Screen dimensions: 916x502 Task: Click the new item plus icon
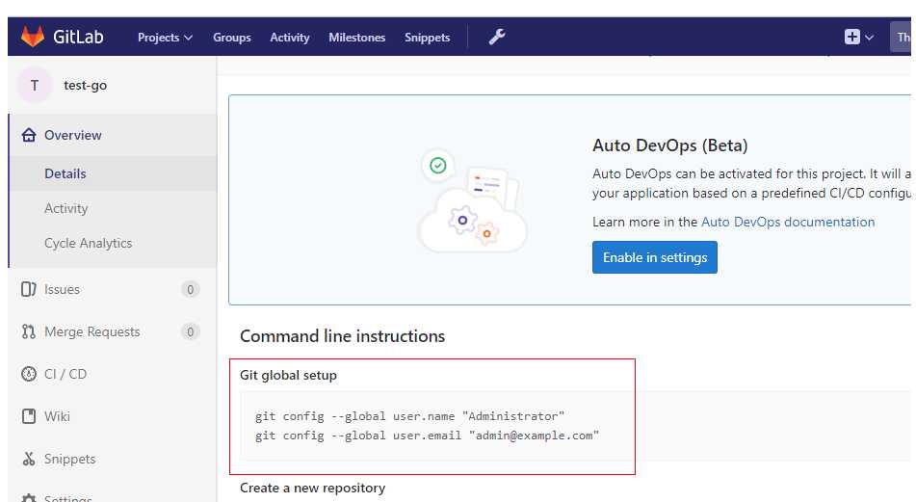[x=851, y=37]
